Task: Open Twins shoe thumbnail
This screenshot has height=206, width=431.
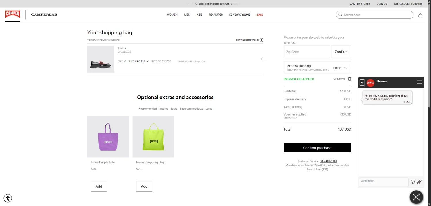Action: (x=101, y=59)
